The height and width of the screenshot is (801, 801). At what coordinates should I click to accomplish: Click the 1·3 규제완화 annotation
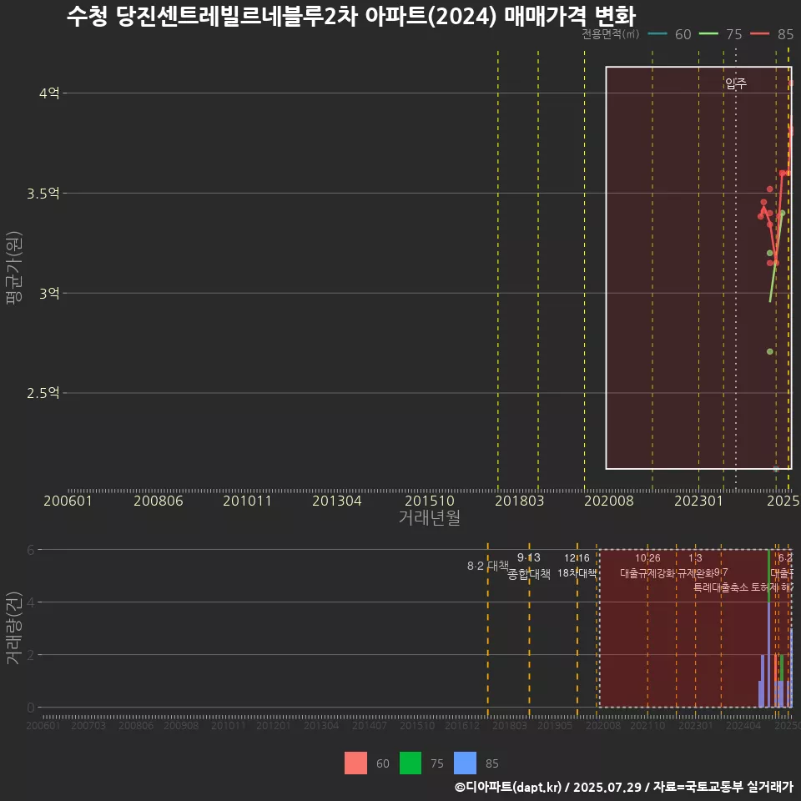click(695, 566)
